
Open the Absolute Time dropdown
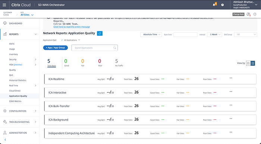(151, 35)
